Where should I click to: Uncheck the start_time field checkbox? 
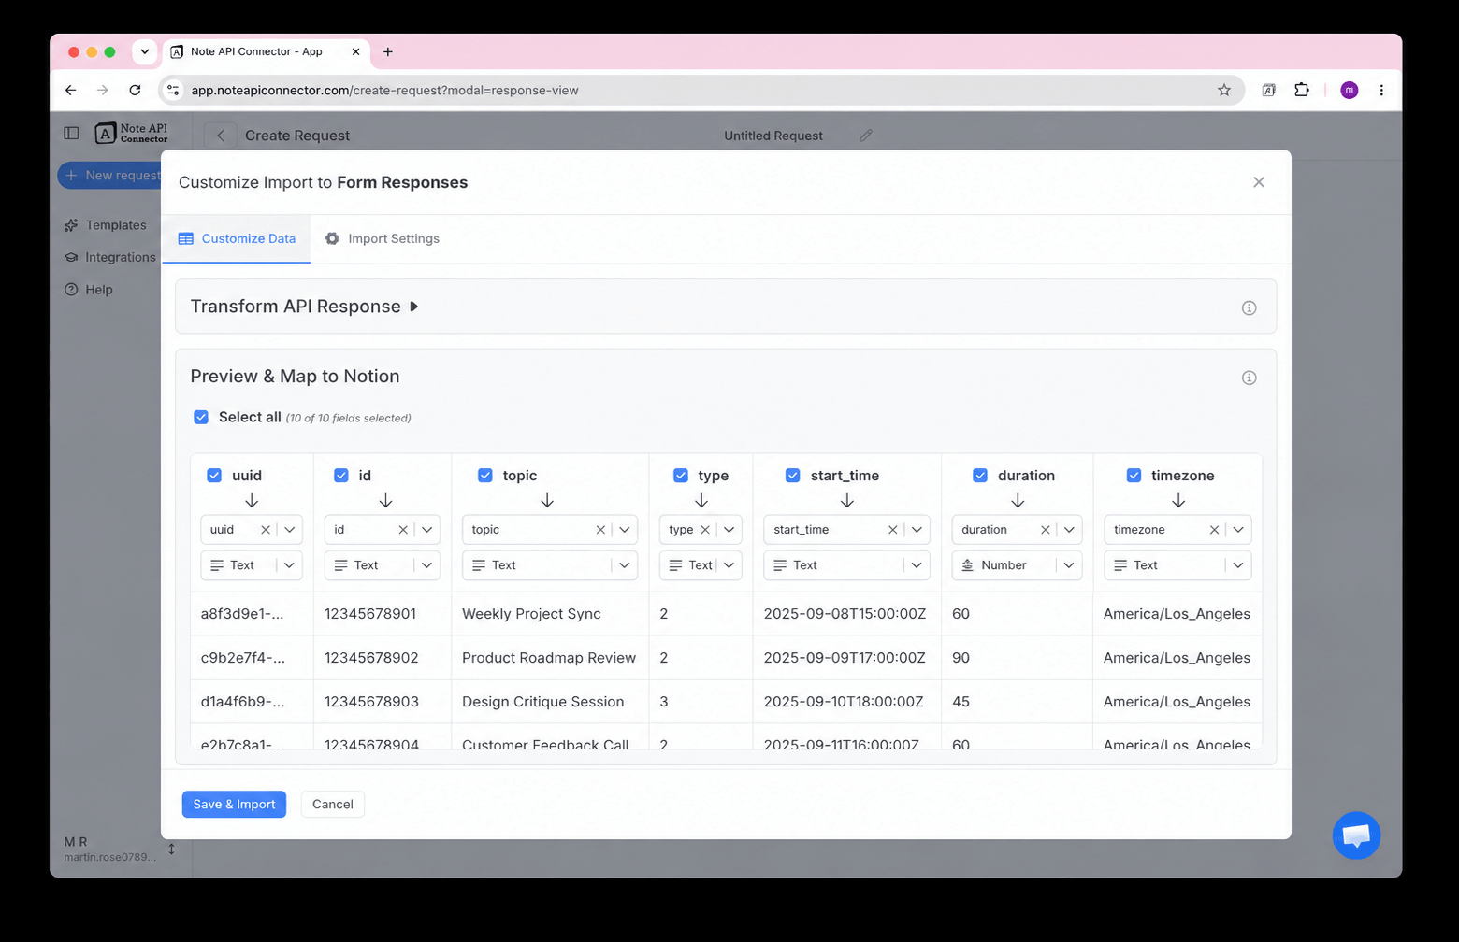tap(793, 476)
